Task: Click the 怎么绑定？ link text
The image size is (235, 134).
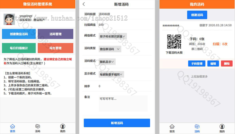Action: [x=37, y=63]
